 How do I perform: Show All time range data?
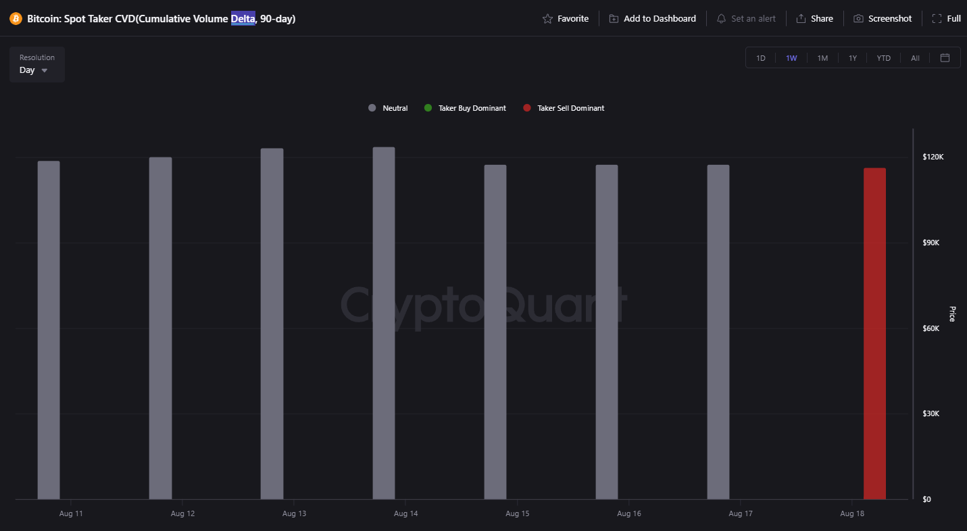pos(915,58)
